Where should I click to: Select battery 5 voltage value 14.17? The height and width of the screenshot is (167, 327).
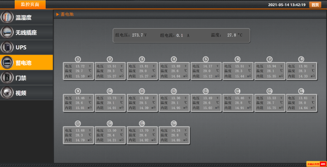pos(208,66)
